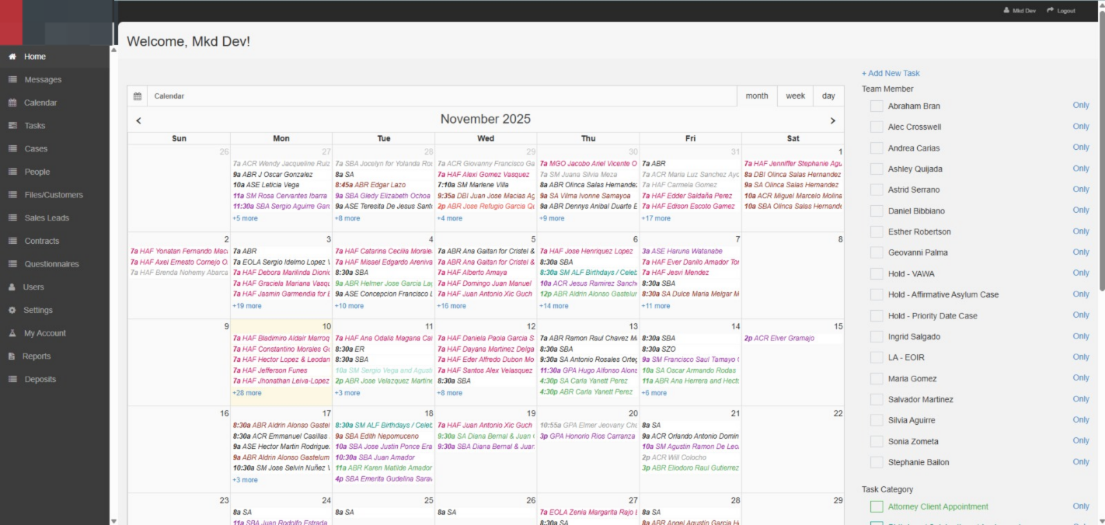The image size is (1105, 525).
Task: Click the Calendar icon in sidebar
Action: tap(12, 103)
